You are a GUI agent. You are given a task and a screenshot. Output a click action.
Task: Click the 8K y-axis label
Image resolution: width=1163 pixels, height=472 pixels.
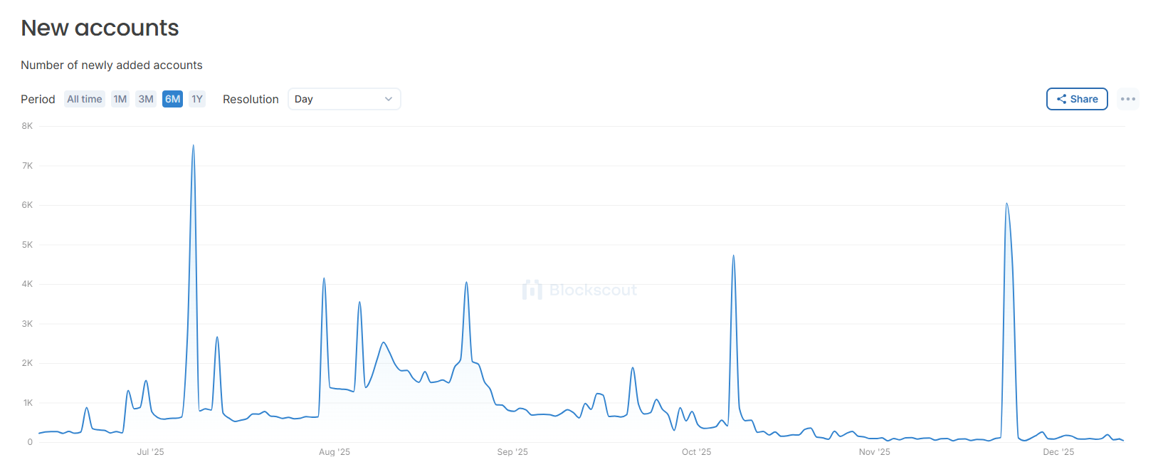[x=27, y=126]
